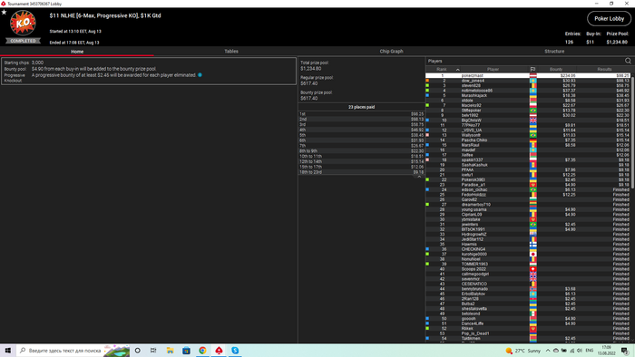Click the players list vertical scrollbar
Viewport: 635px width, 357px height.
coord(632,131)
